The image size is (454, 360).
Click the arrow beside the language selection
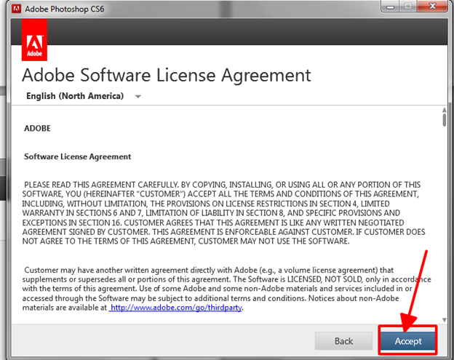(x=138, y=97)
